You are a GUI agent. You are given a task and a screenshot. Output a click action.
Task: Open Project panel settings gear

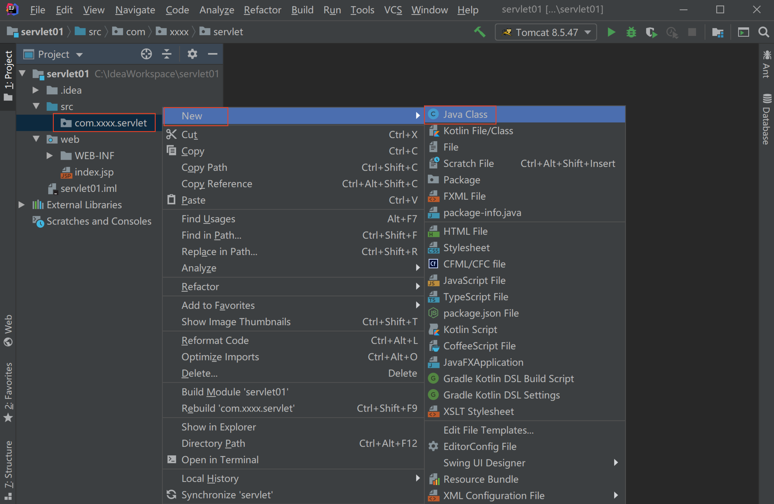tap(192, 54)
